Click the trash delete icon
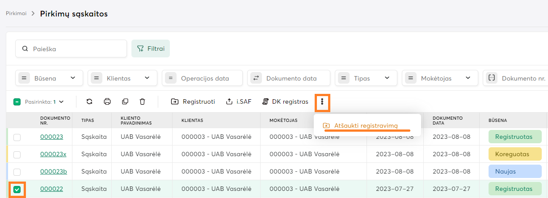548x198 pixels. pyautogui.click(x=143, y=101)
